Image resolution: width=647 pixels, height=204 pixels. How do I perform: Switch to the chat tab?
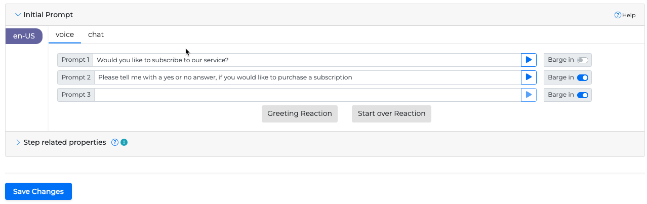[96, 34]
